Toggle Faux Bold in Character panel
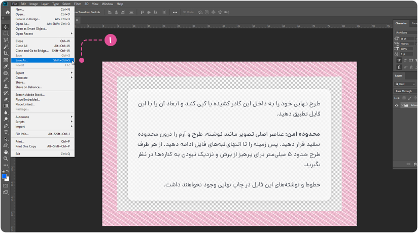This screenshot has width=418, height=233. (399, 60)
